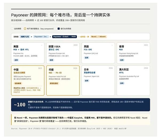Image resolution: width=160 pixels, height=139 pixels.
Task: Click the 收购拿牌 tag in 中国 card
Action: pos(18,83)
